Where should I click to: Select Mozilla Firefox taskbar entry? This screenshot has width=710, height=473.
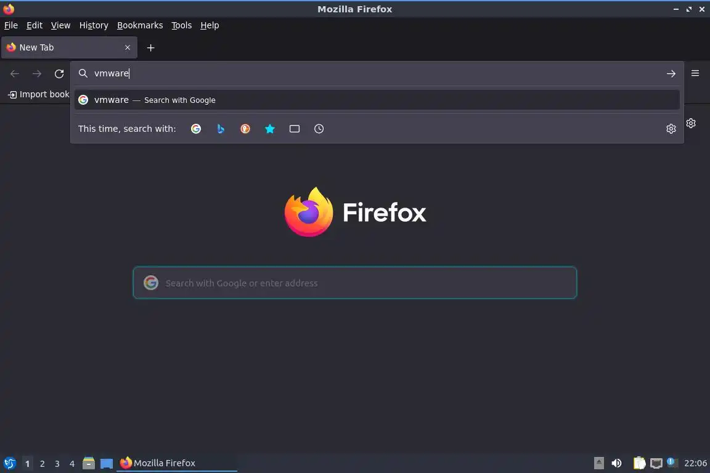177,463
